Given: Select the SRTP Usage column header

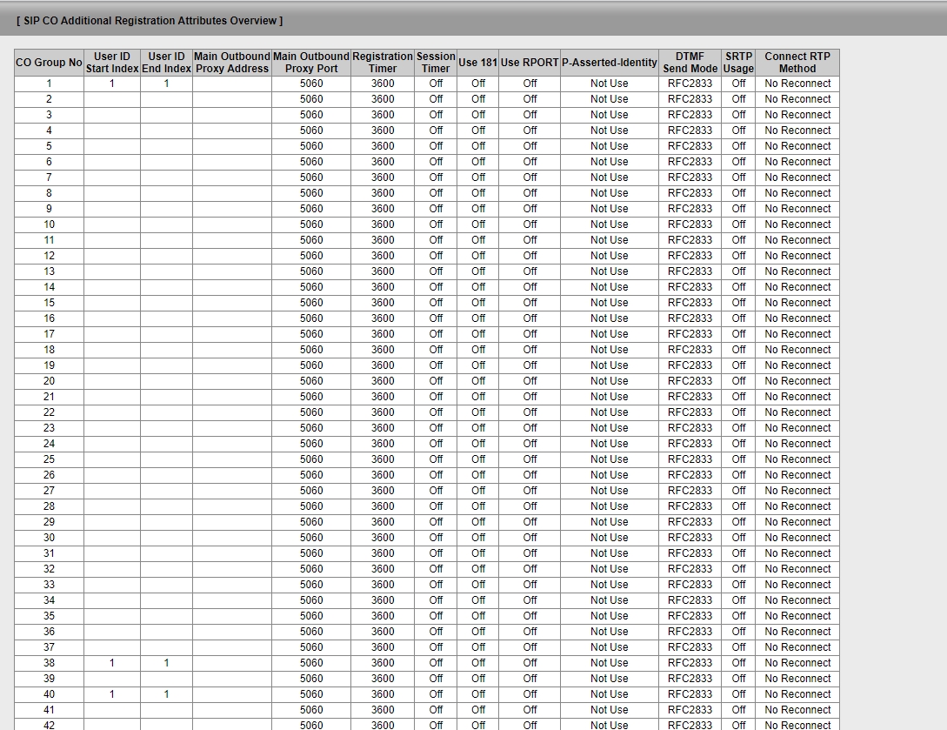Looking at the screenshot, I should point(738,63).
